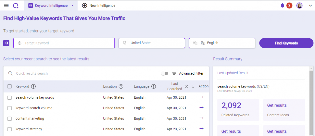
Task: Open New Intelligence tab
Action: pos(99,6)
